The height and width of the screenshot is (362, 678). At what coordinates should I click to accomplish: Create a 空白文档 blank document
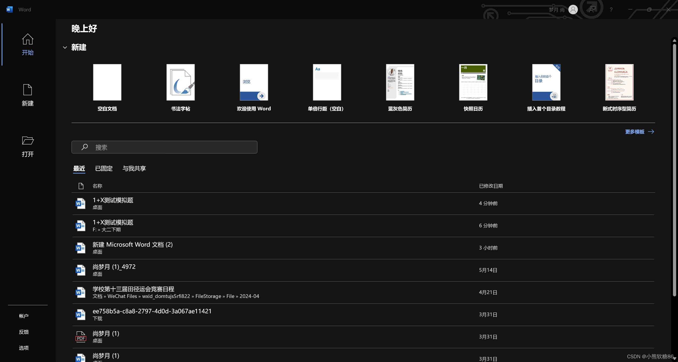pyautogui.click(x=107, y=88)
